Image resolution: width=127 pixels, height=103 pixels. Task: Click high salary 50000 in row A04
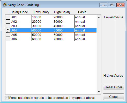click(64, 30)
